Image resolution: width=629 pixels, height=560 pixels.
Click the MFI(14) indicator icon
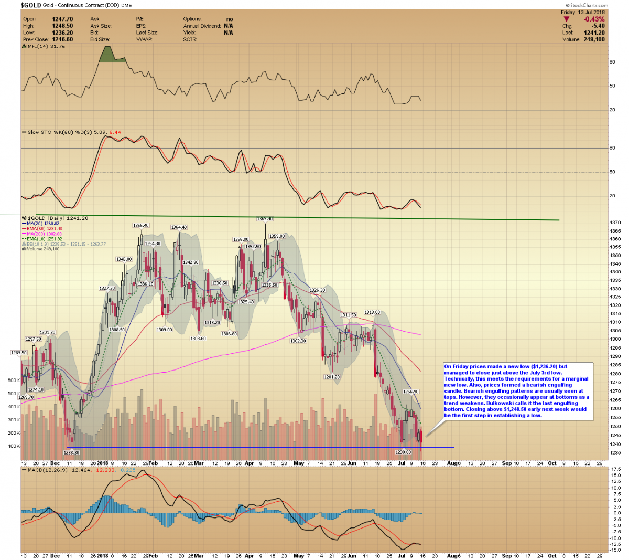[24, 46]
